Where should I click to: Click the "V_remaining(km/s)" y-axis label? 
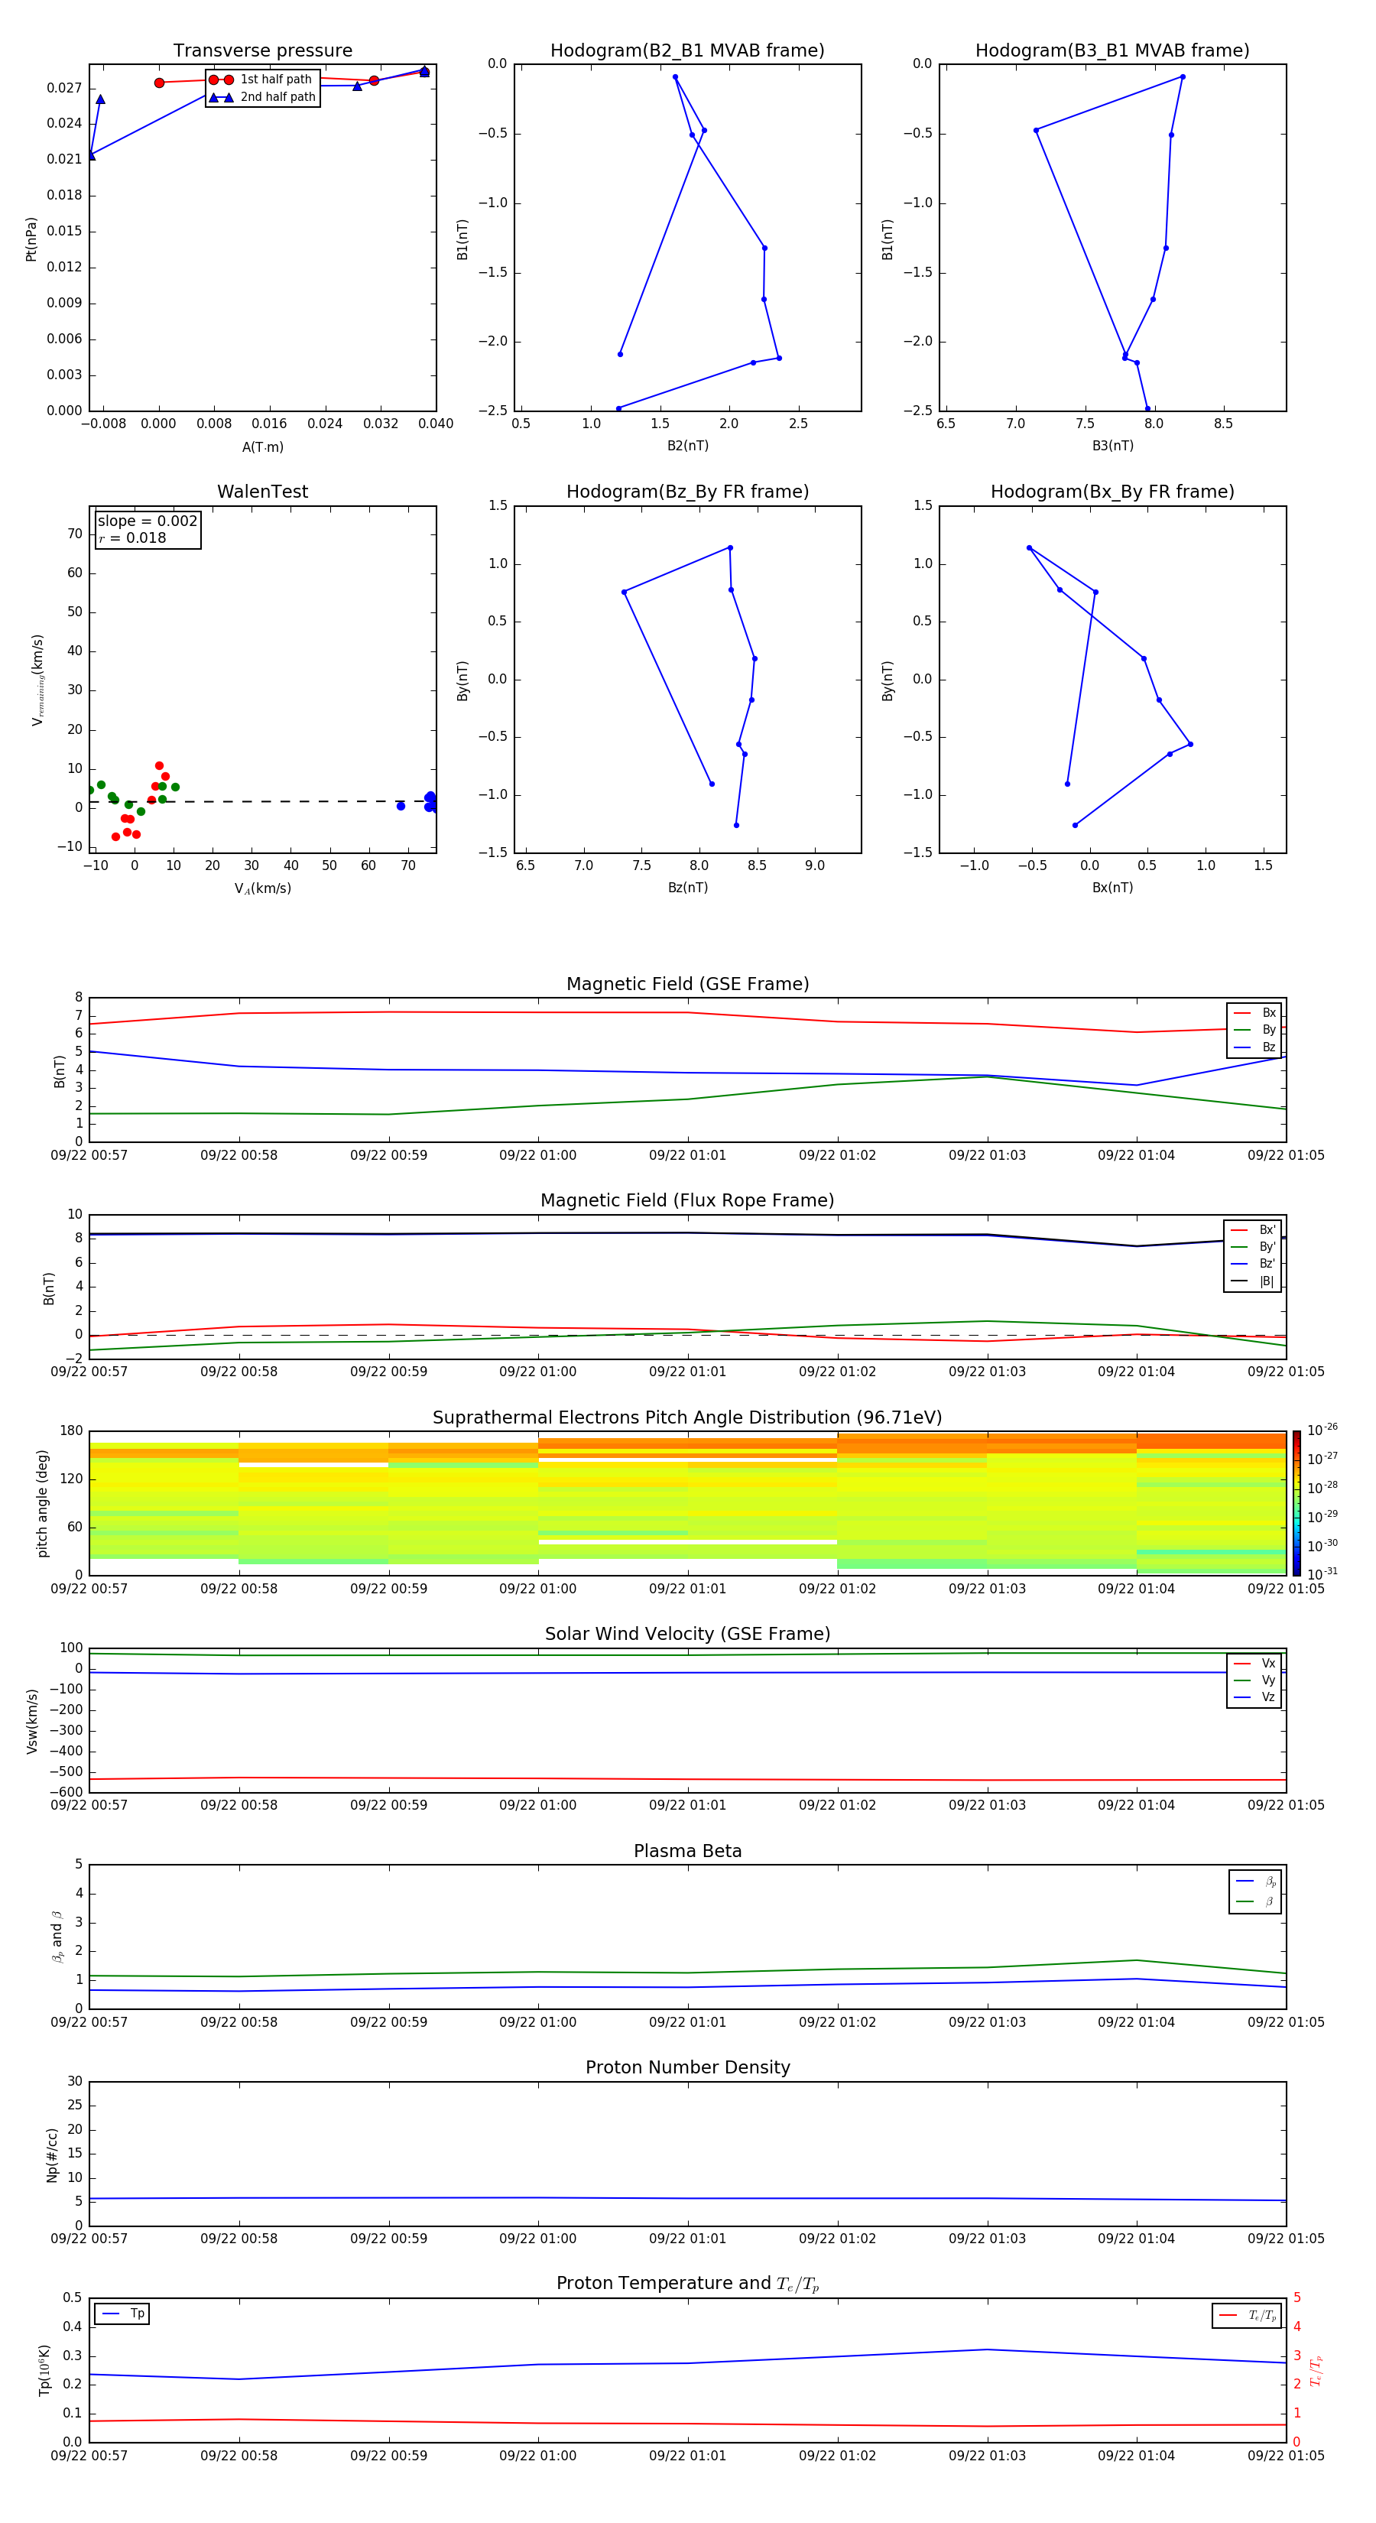(38, 680)
